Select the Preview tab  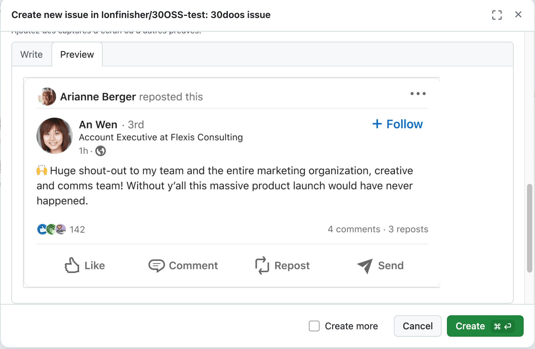click(77, 54)
